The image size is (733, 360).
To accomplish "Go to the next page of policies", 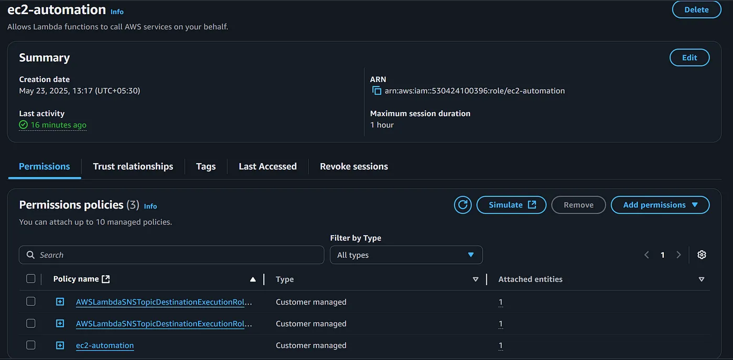I will pos(679,255).
